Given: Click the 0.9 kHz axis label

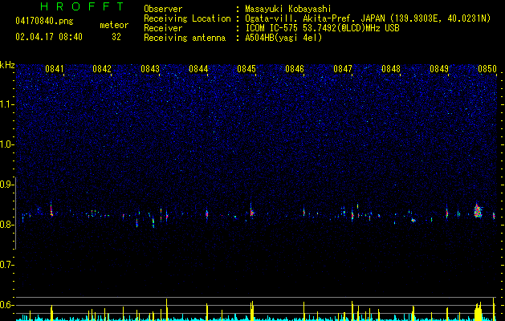Looking at the screenshot, I should (x=6, y=185).
